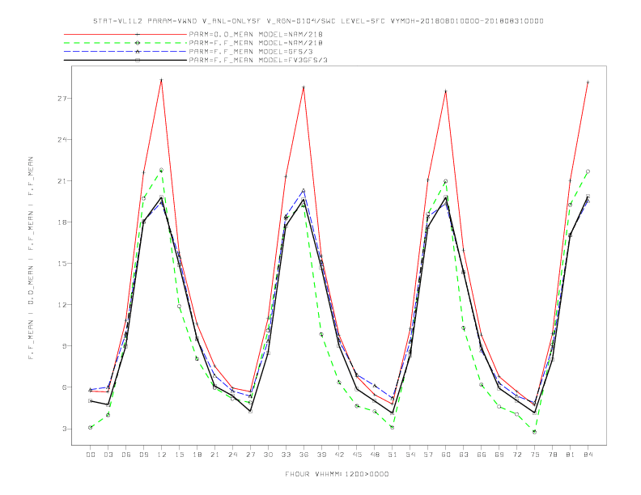Click x-axis tick label 15
The height and width of the screenshot is (495, 641).
coord(179,455)
